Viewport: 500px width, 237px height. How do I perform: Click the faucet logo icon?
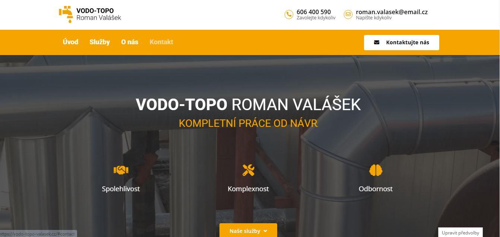coord(65,14)
